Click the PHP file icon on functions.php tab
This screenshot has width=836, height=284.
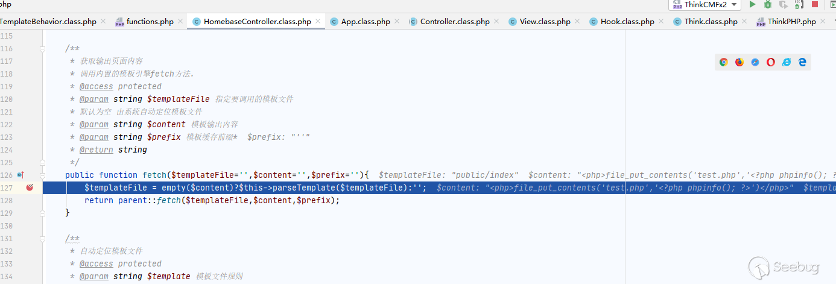120,22
